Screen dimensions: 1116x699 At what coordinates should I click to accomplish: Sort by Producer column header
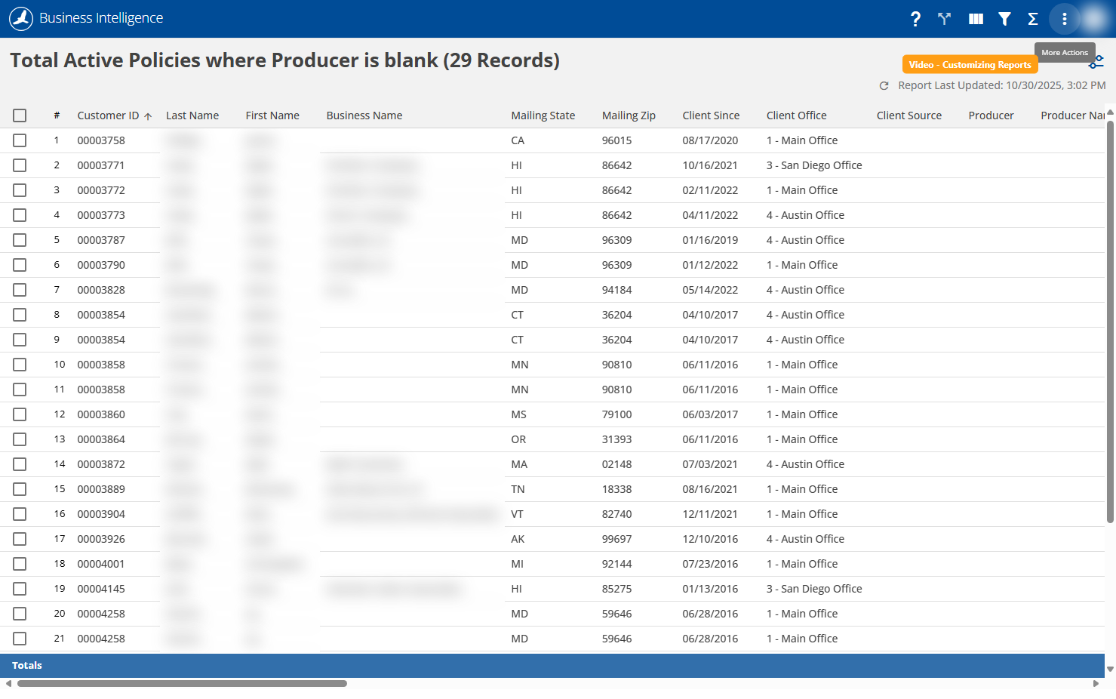991,115
